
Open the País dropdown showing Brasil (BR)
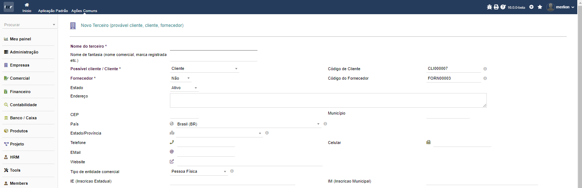click(x=248, y=124)
